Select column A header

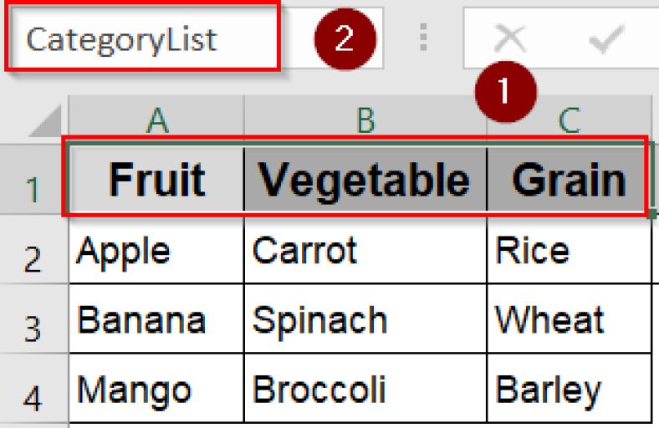pos(156,120)
